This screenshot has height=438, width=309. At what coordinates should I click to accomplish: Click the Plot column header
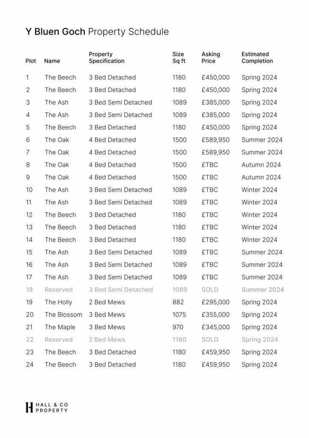[x=31, y=61]
